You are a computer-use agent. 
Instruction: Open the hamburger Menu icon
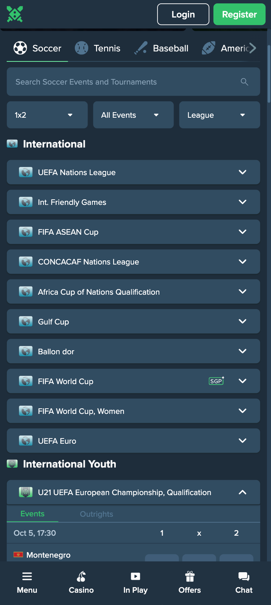27,577
